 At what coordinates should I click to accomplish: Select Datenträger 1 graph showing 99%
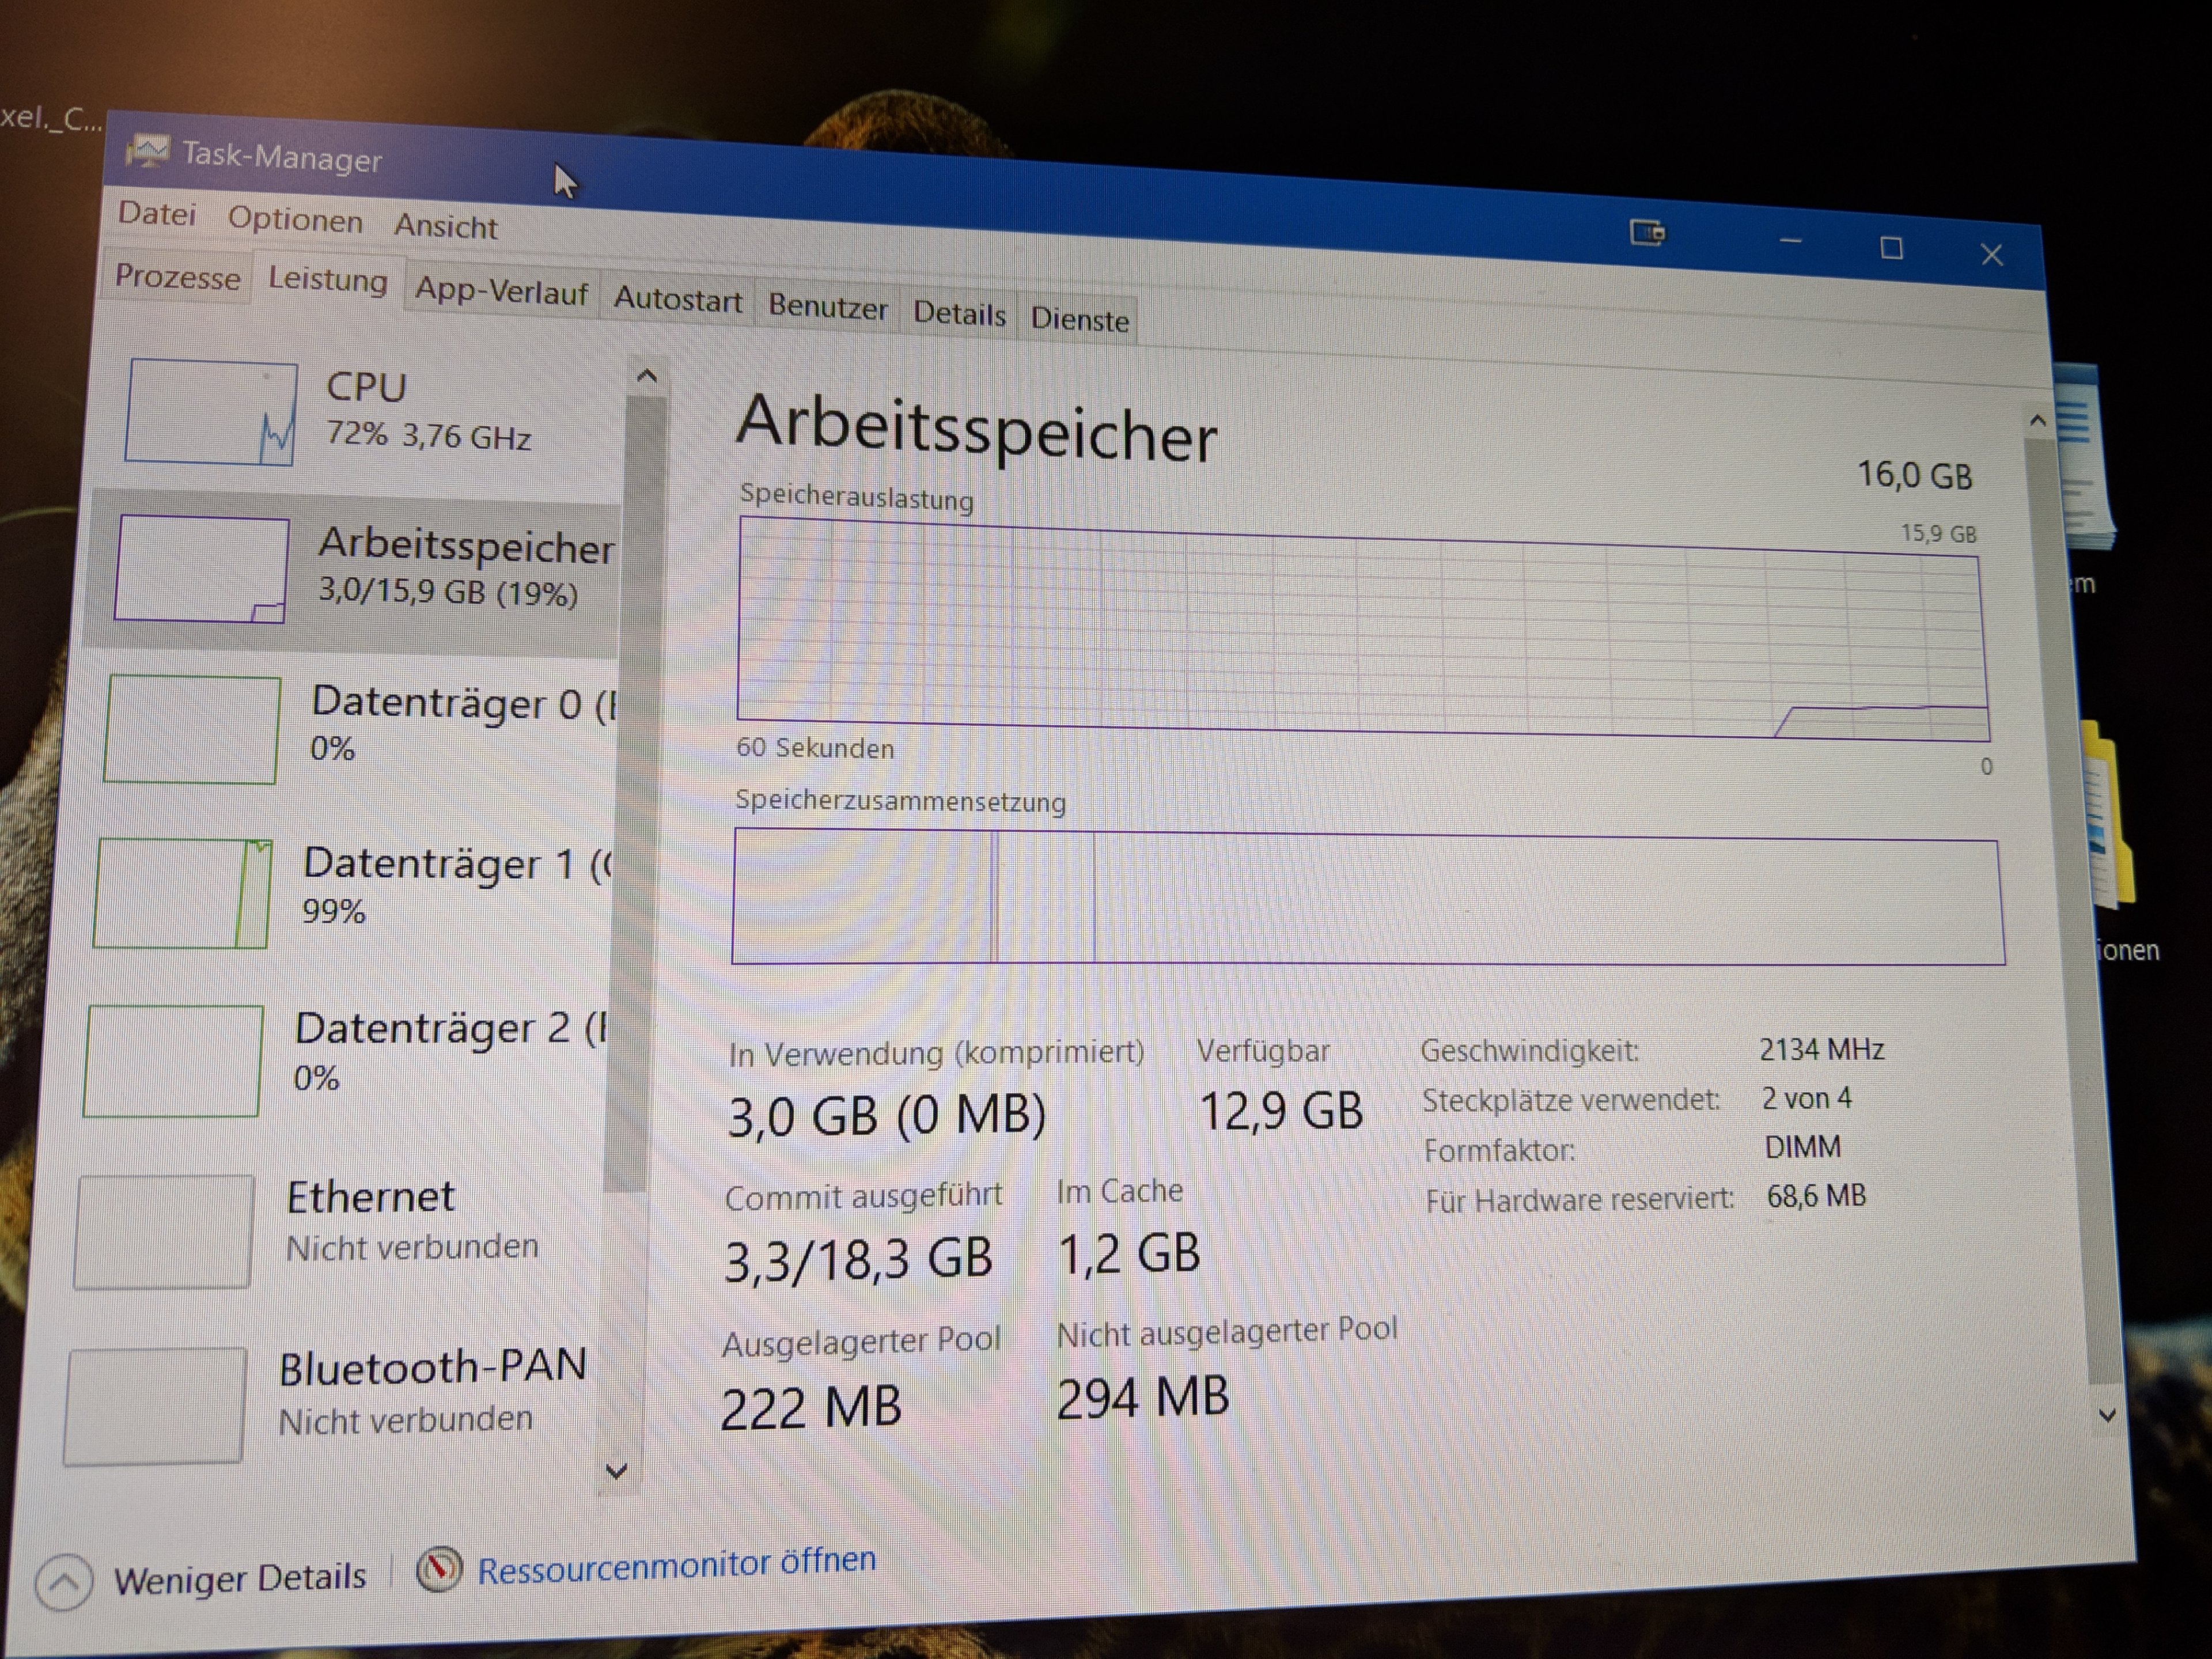(183, 893)
